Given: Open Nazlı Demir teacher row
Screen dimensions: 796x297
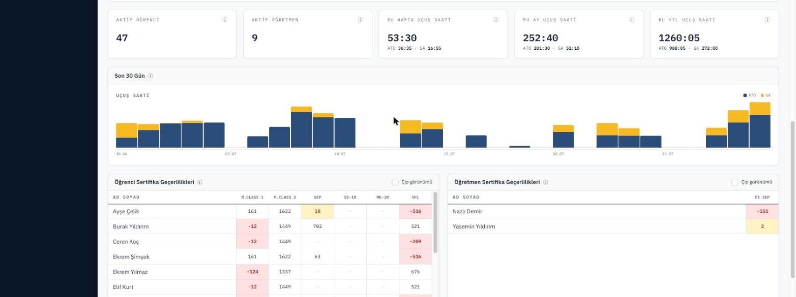Looking at the screenshot, I should [x=613, y=212].
